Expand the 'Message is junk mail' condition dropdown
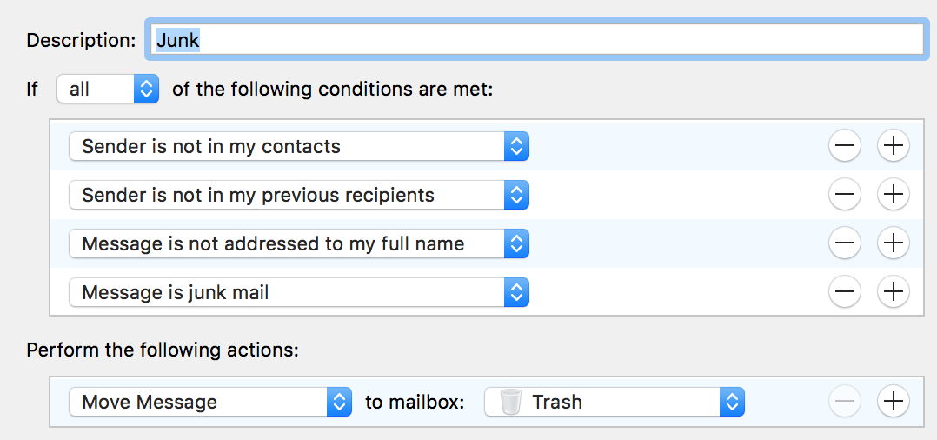 point(298,293)
